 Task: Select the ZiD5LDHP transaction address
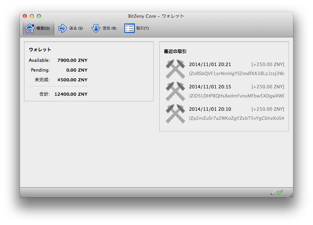(x=237, y=96)
